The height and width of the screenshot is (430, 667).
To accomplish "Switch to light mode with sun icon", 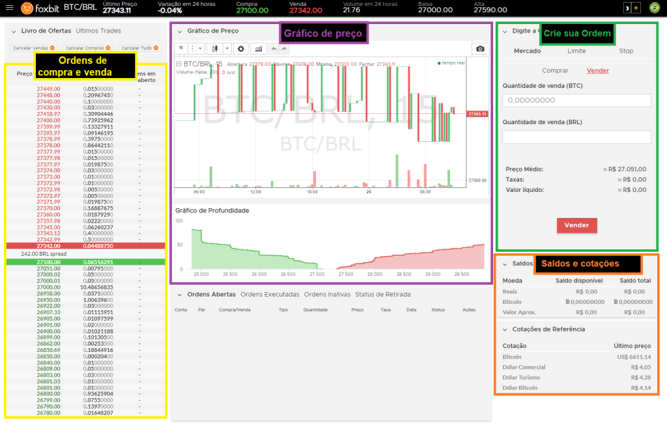I will pos(636,8).
